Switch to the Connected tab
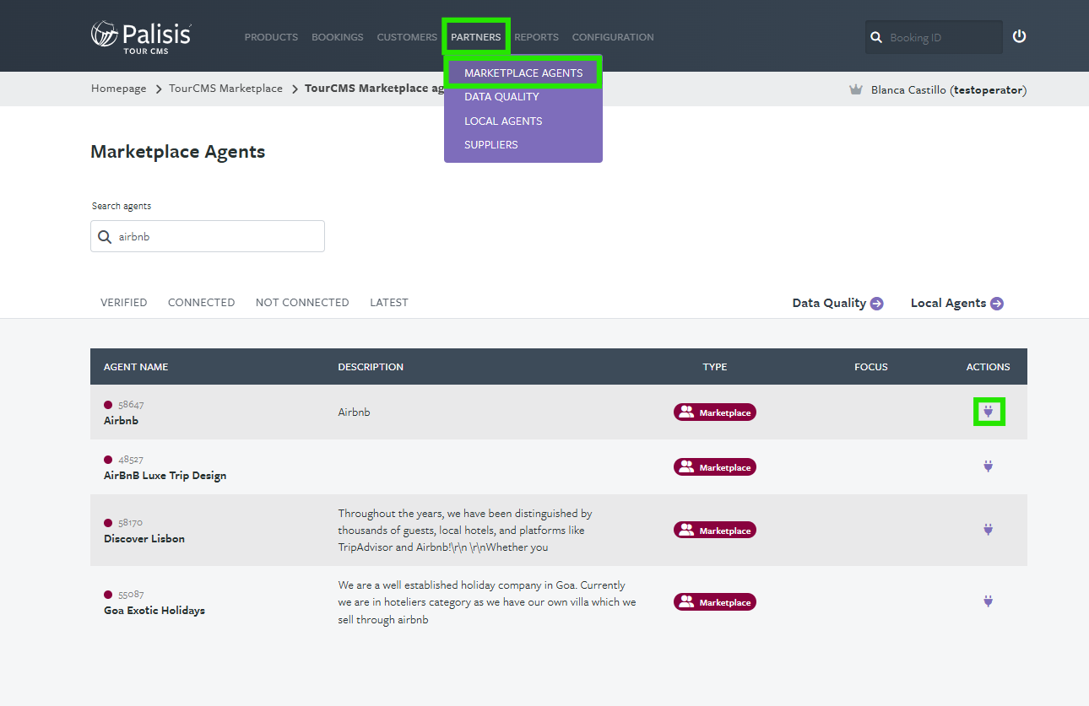Screen dimensions: 1089x706 (x=202, y=303)
